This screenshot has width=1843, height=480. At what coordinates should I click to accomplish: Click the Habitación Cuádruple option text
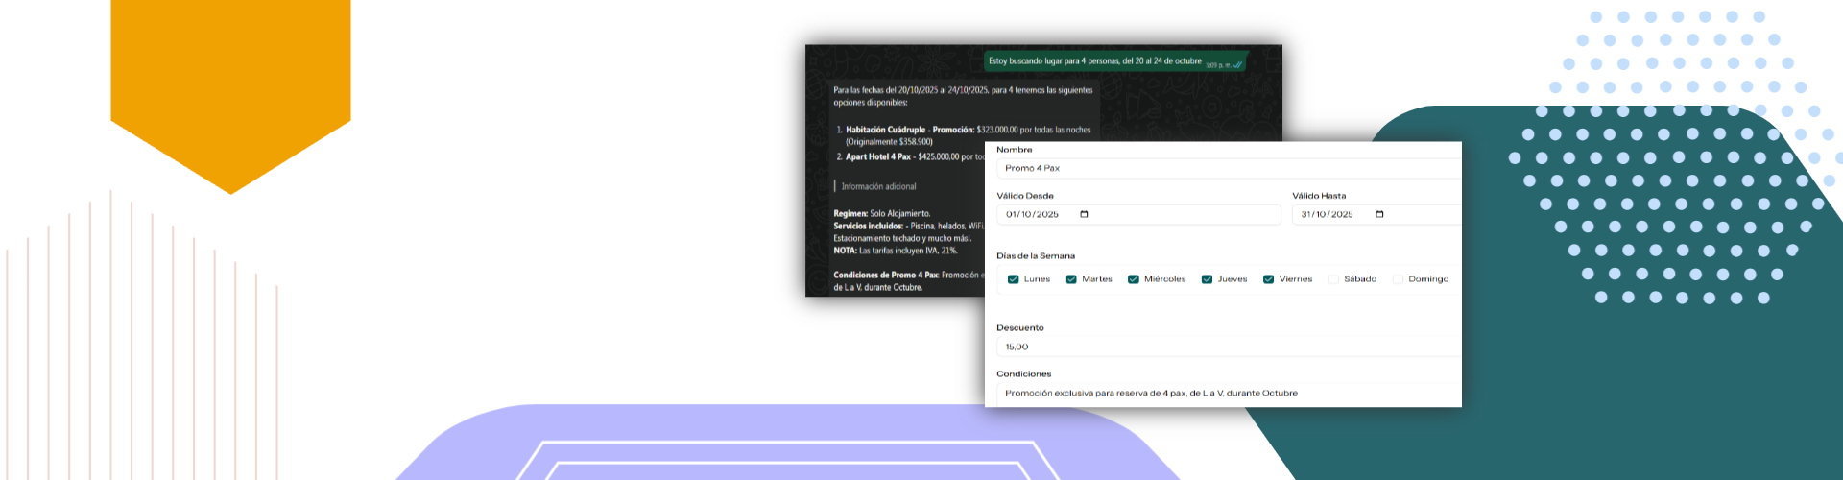(x=886, y=130)
